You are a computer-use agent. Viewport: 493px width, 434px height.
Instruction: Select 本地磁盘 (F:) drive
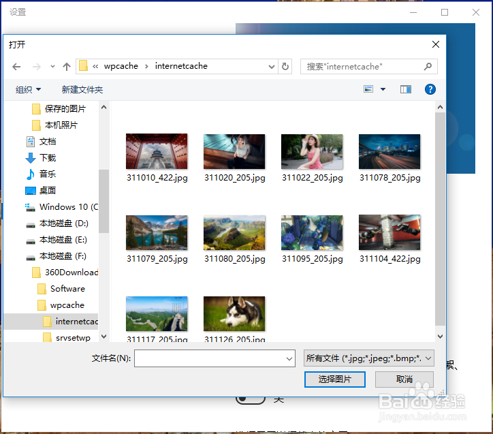(57, 256)
